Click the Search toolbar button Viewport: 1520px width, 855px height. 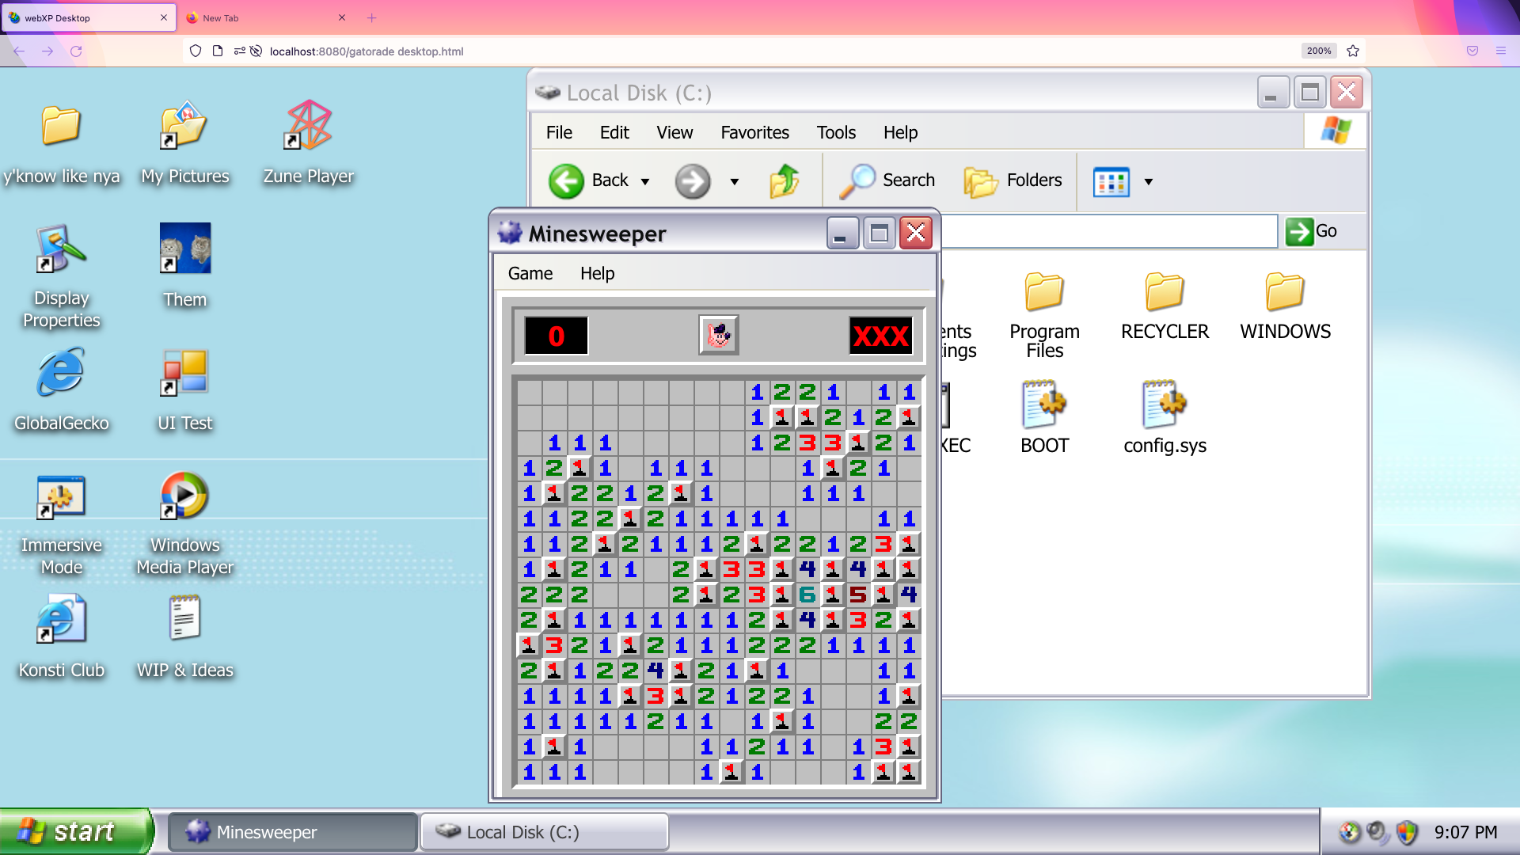pyautogui.click(x=888, y=181)
